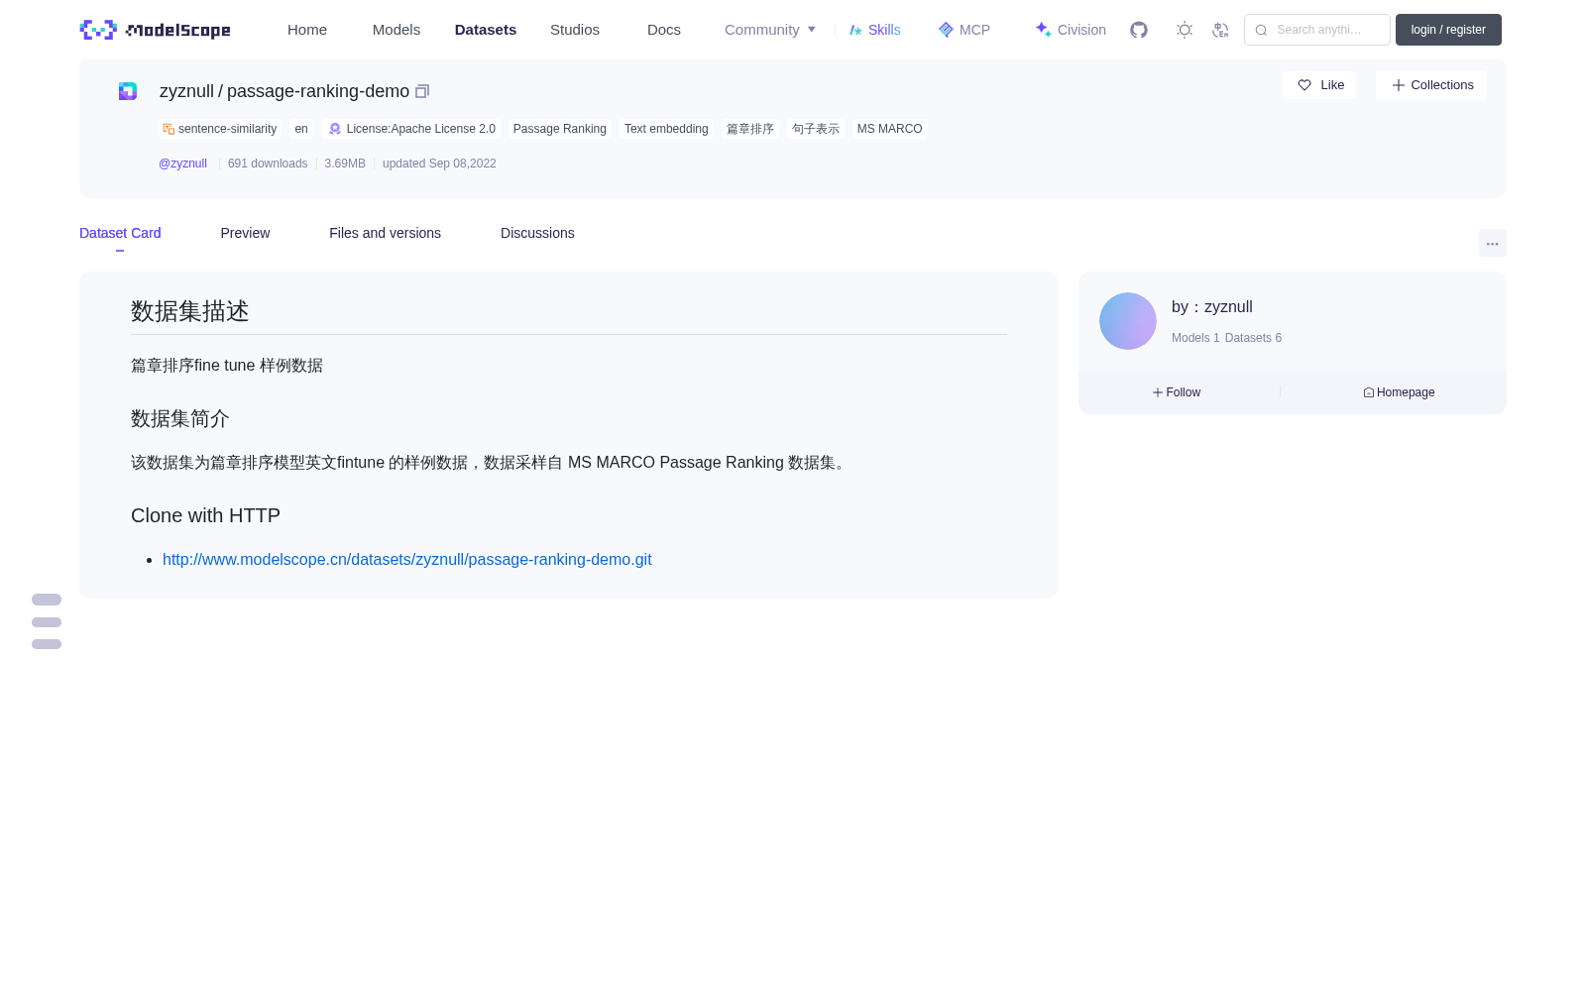Switch to the Preview tab
The height and width of the screenshot is (991, 1586).
(x=245, y=233)
